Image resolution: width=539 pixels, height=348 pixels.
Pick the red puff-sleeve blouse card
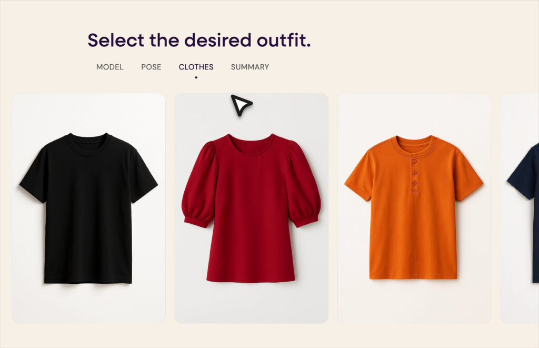coord(251,208)
